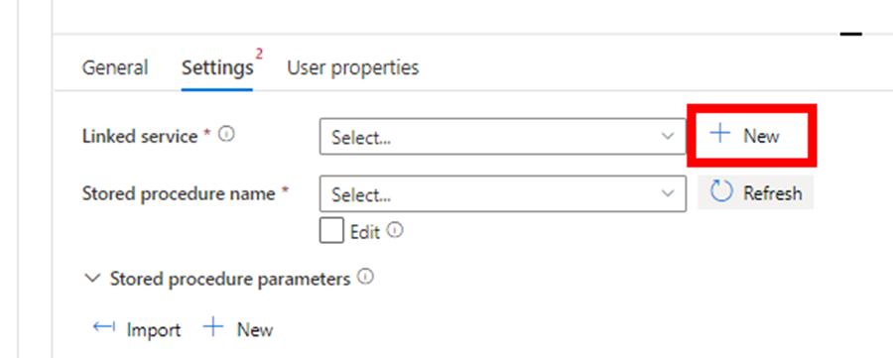893x358 pixels.
Task: Click the Refresh button
Action: point(756,193)
